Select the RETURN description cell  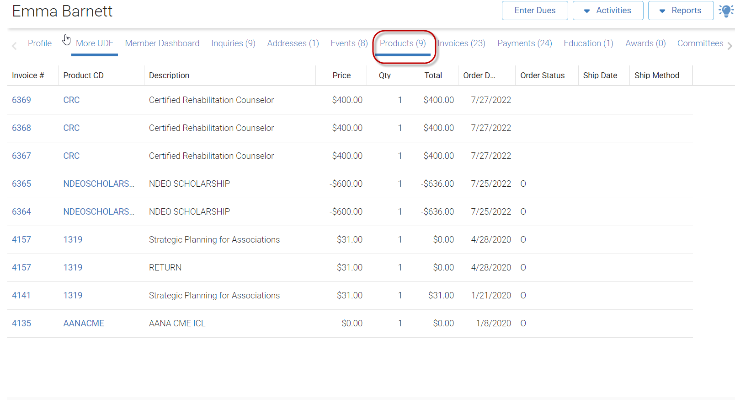[165, 268]
